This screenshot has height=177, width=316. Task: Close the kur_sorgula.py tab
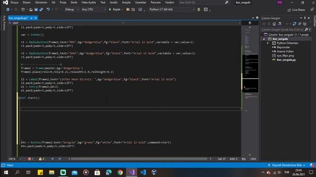coord(36,18)
